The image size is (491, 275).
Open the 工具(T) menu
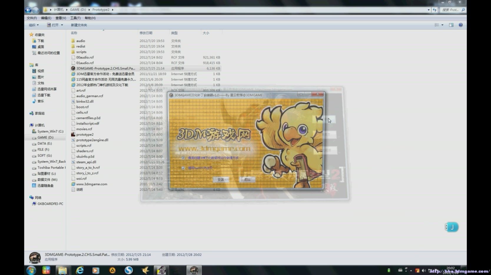[75, 18]
